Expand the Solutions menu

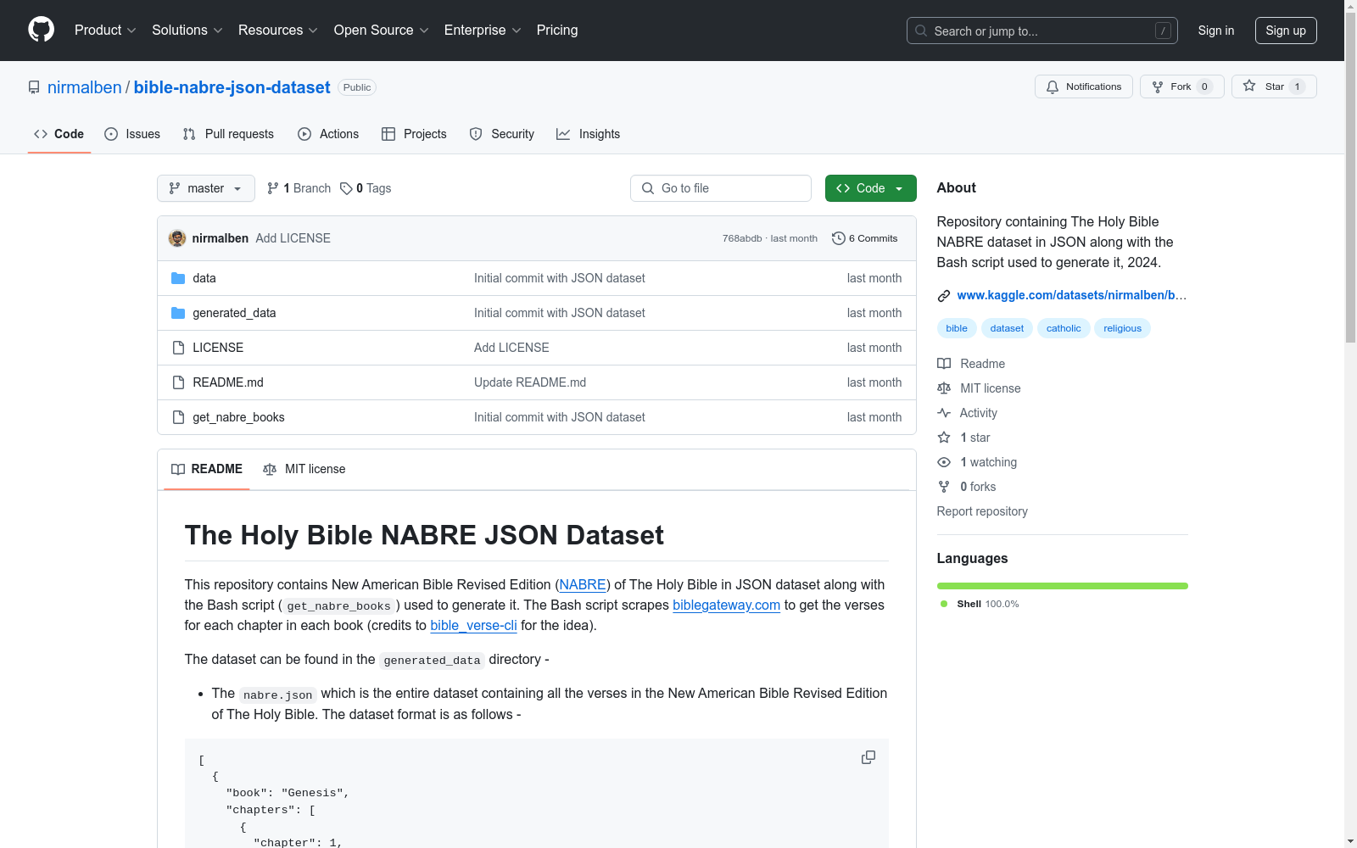point(187,30)
